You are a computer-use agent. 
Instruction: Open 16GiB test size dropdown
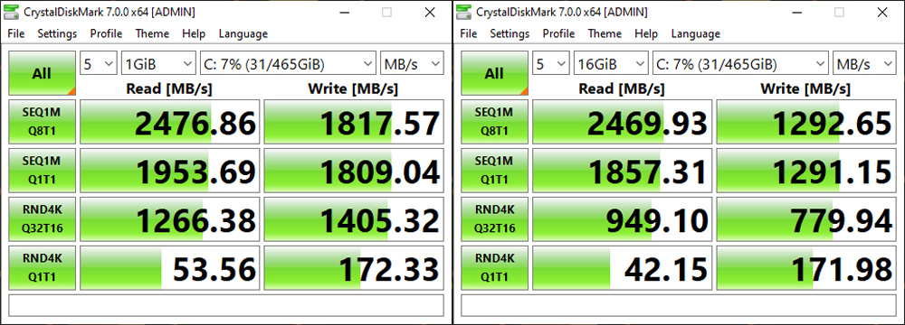pos(611,63)
